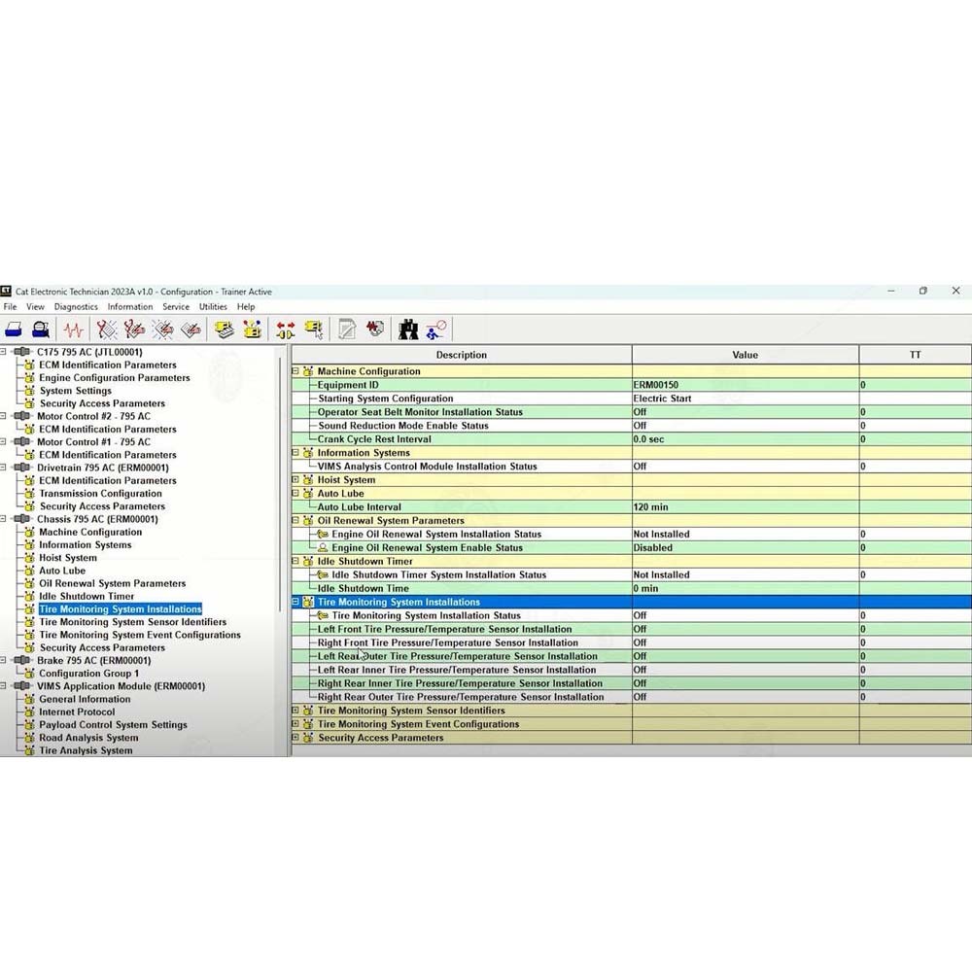Select Tire Monitoring System Sensor Identifiers tree item

point(132,622)
